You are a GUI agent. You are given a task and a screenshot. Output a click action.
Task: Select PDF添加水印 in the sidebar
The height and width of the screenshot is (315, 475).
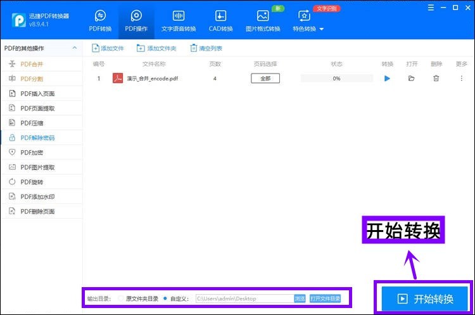click(x=42, y=196)
